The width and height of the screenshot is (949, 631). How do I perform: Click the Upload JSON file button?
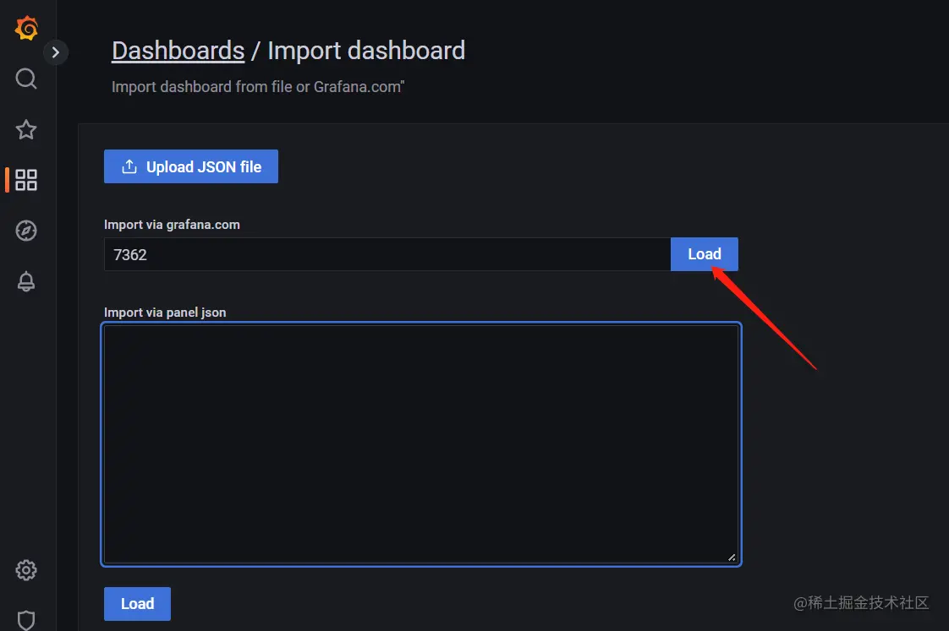coord(191,166)
